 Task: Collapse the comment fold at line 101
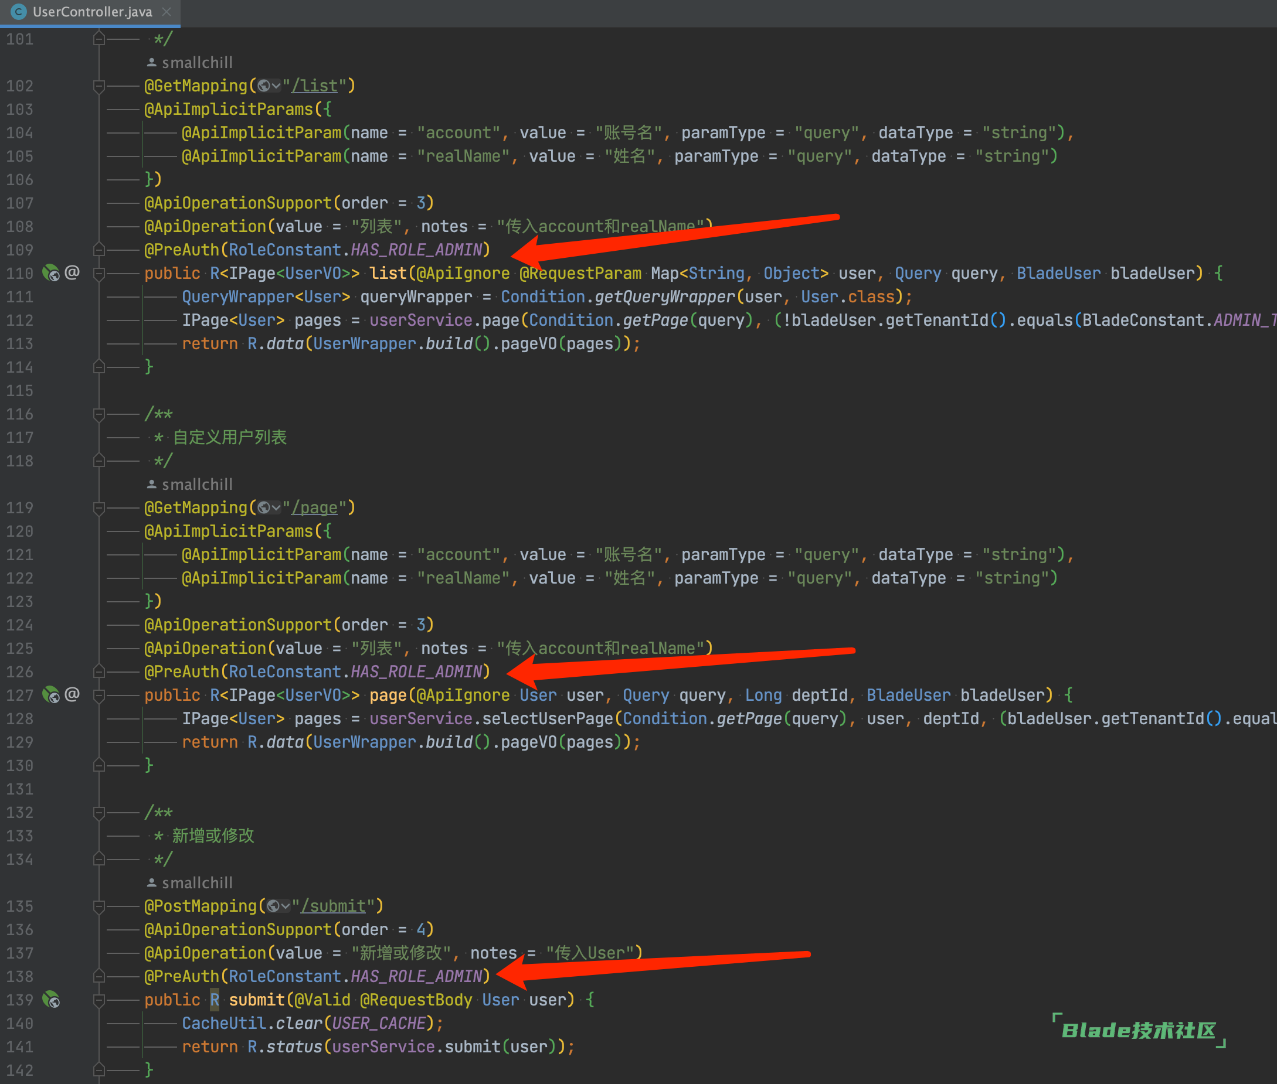pyautogui.click(x=99, y=39)
